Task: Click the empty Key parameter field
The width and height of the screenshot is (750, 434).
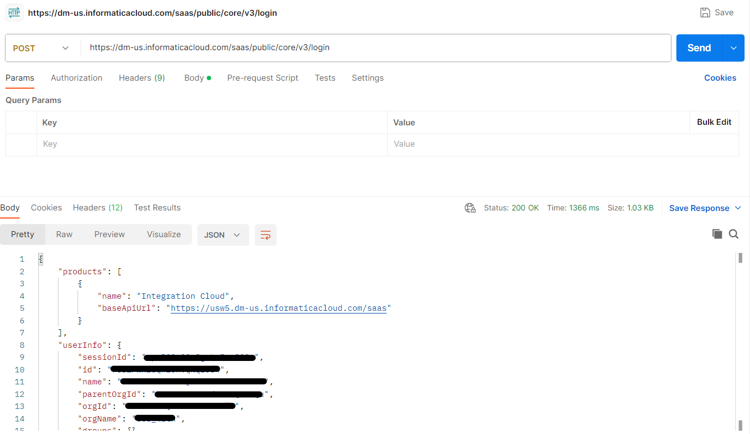Action: coord(212,144)
